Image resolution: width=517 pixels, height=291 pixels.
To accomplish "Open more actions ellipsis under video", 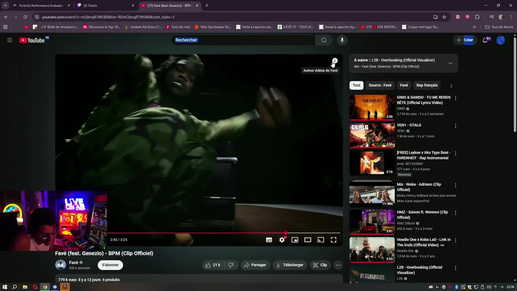I will (338, 265).
